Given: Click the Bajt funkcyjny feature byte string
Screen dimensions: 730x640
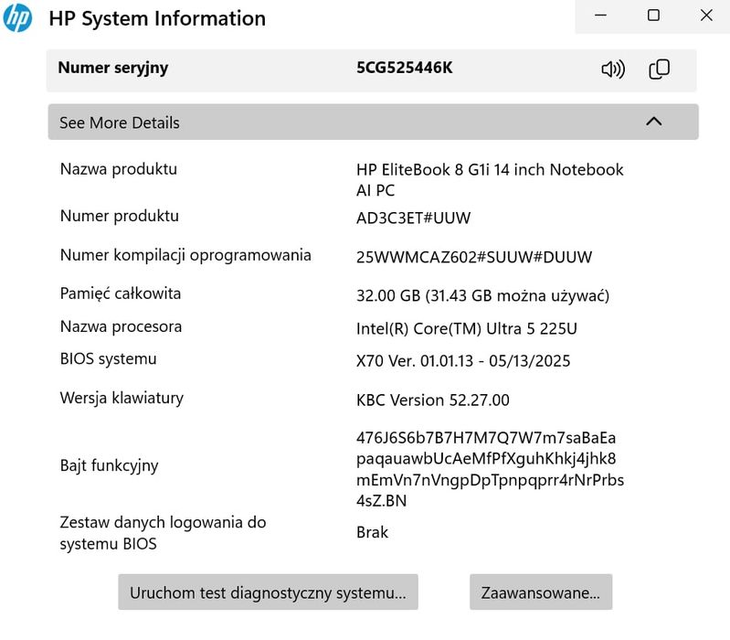Looking at the screenshot, I should tap(489, 468).
